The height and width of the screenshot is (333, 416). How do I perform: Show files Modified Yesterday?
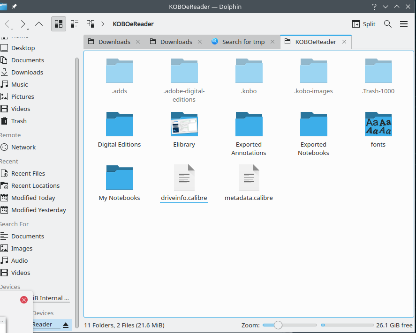pyautogui.click(x=36, y=210)
